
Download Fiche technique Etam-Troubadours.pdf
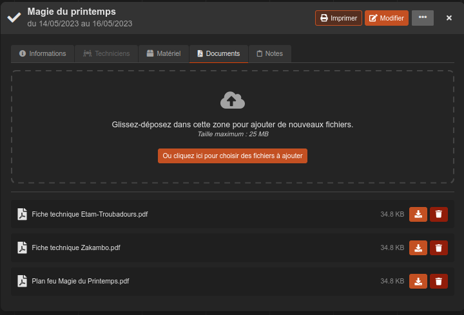point(418,214)
